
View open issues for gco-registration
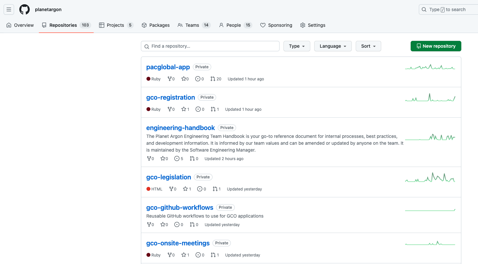click(x=200, y=109)
